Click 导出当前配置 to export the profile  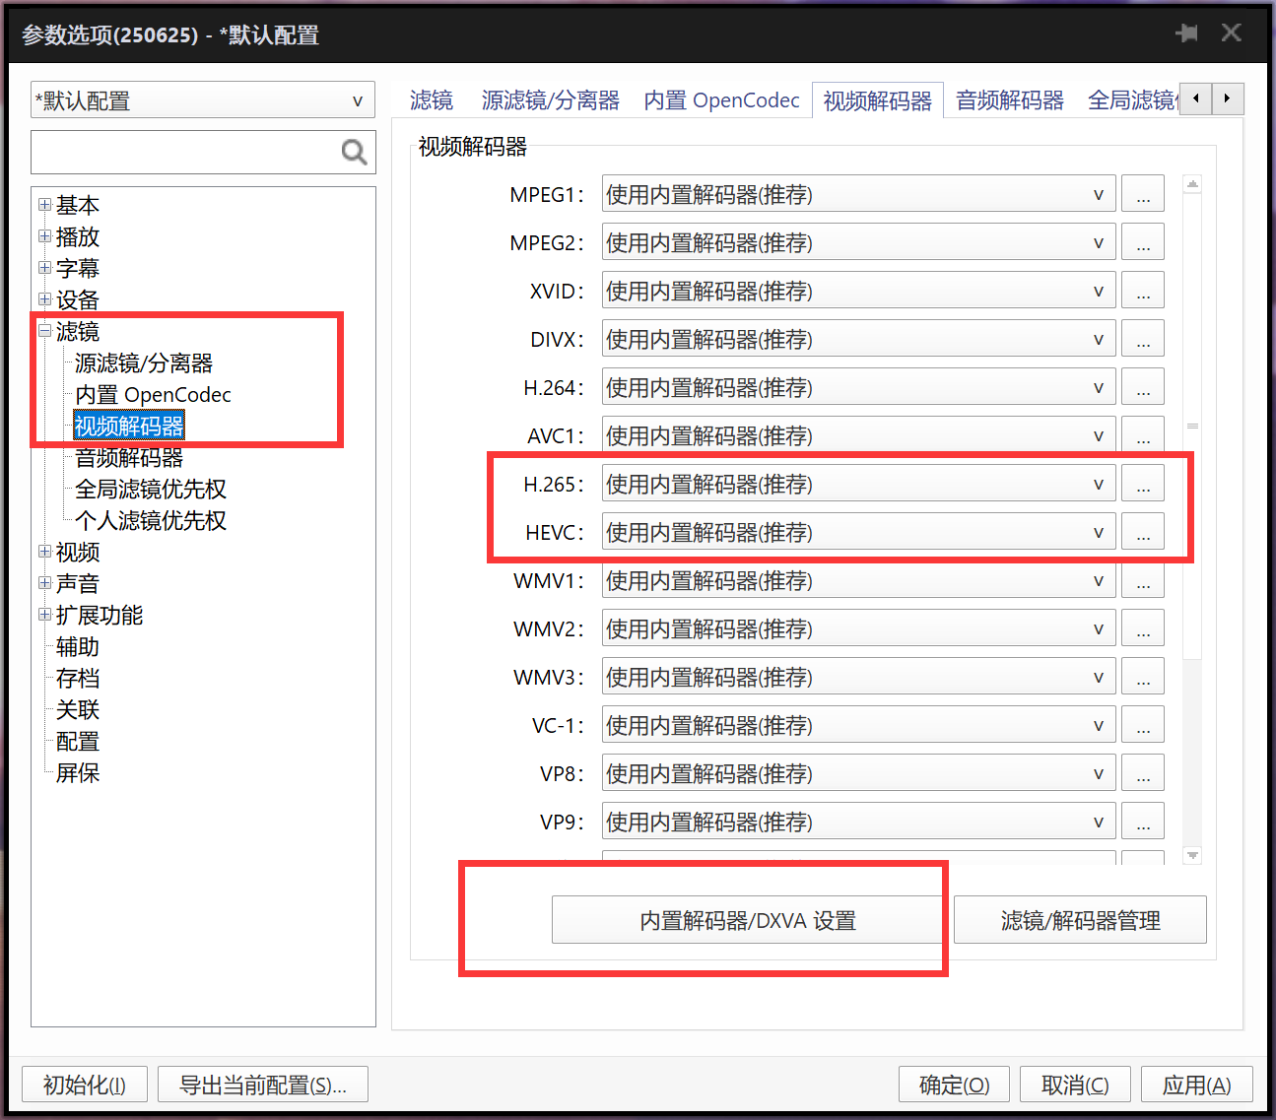263,1084
